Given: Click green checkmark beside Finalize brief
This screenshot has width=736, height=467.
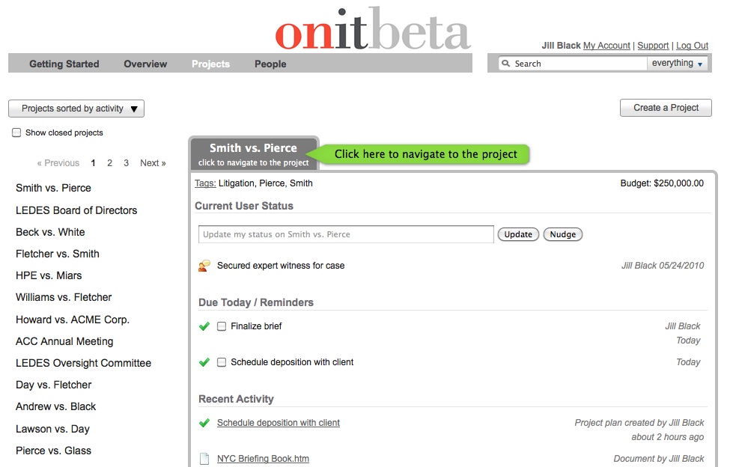Looking at the screenshot, I should tap(204, 326).
